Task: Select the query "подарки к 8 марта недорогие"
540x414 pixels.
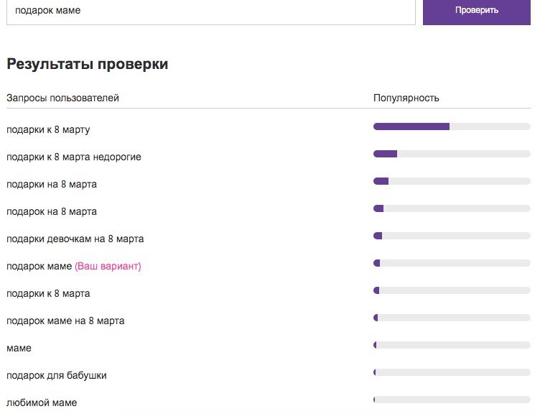Action: tap(74, 157)
